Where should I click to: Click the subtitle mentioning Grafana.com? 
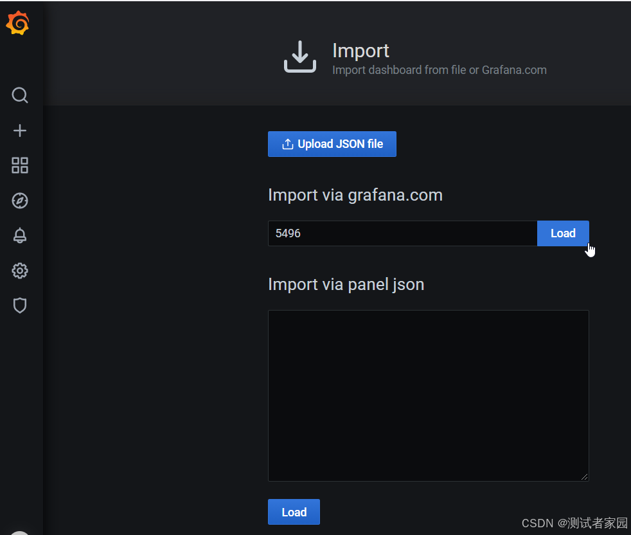(439, 70)
